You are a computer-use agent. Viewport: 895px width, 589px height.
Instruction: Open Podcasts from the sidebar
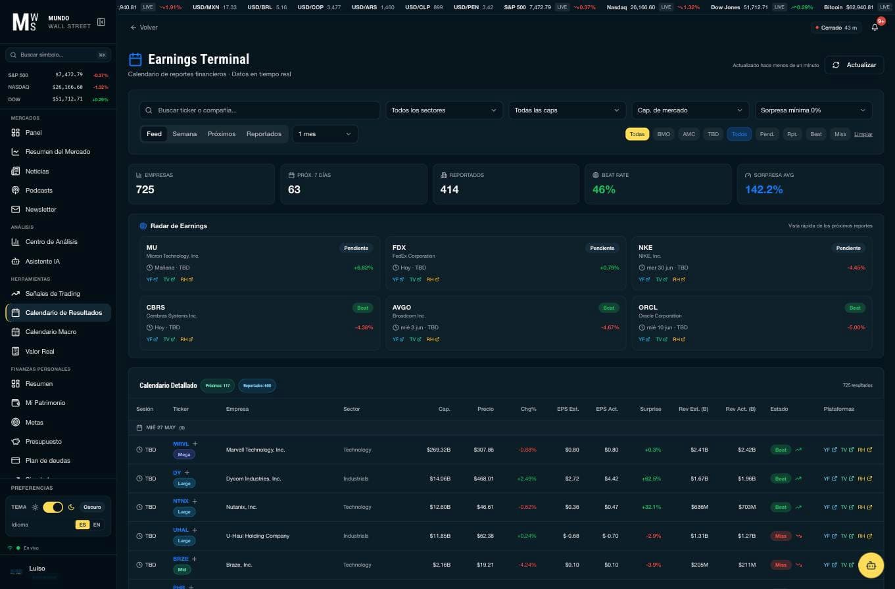coord(58,190)
